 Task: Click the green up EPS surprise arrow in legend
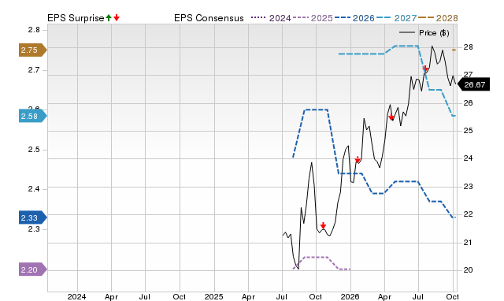109,17
